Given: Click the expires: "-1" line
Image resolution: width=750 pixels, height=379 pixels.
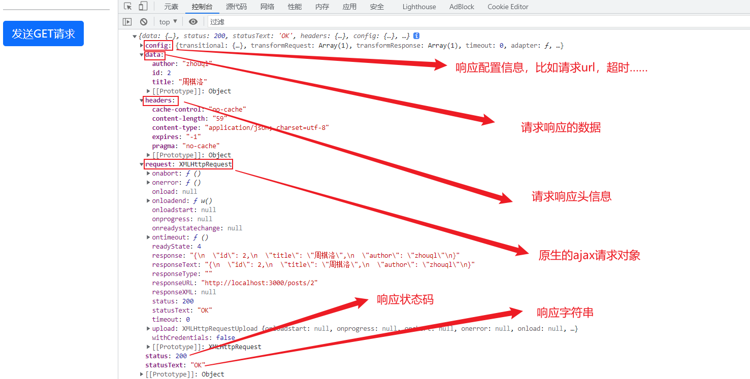Looking at the screenshot, I should 176,137.
